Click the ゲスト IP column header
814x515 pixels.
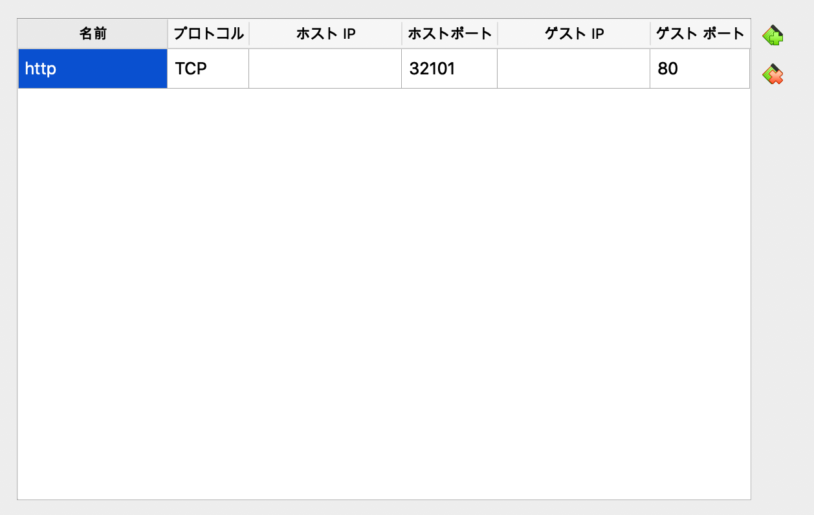[x=573, y=33]
